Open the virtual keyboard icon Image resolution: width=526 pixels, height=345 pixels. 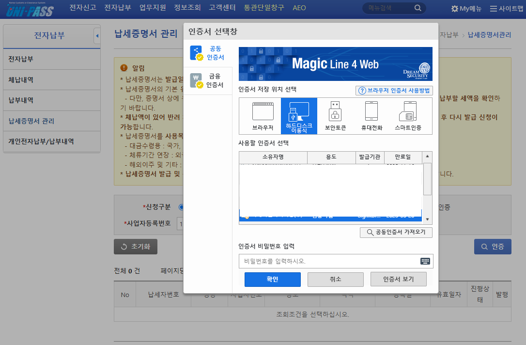pyautogui.click(x=425, y=261)
